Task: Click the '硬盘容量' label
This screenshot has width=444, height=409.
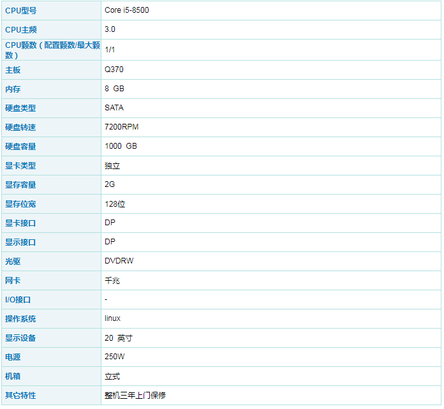Action: [20, 147]
